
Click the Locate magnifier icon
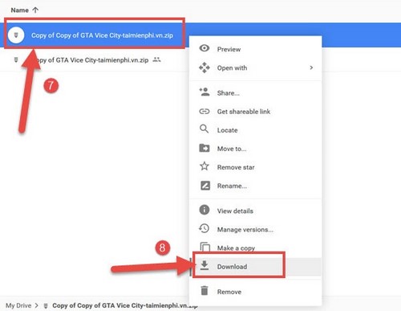click(x=205, y=129)
